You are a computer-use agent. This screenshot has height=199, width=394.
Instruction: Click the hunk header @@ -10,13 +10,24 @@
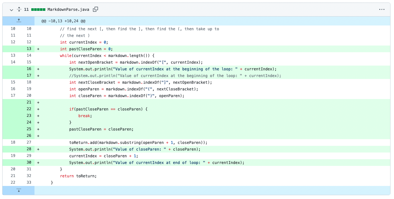click(x=63, y=21)
